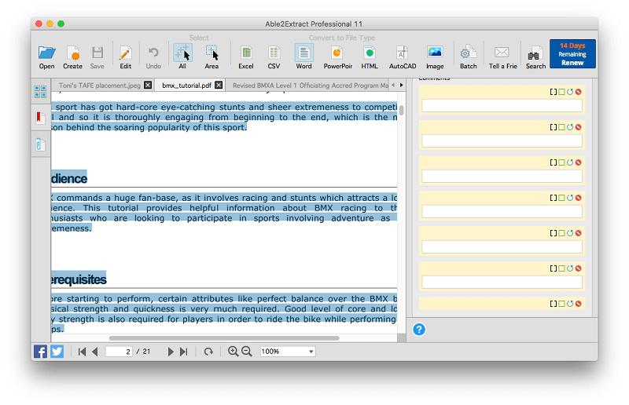Jump to the first page

click(82, 352)
